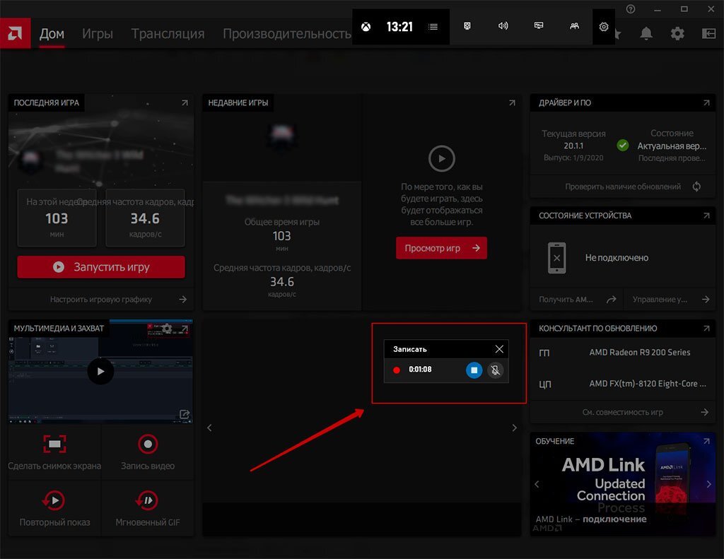Open the Game Bar widget menu list icon
724x559 pixels.
tap(433, 27)
